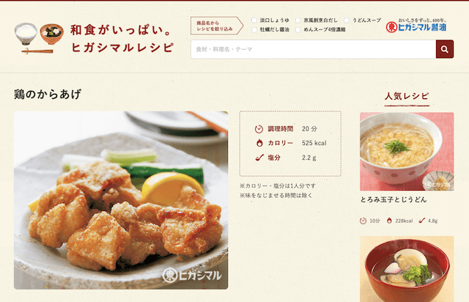The image size is (469, 302).
Task: Enable the うどんスープ filter checkbox
Action: pos(347,21)
